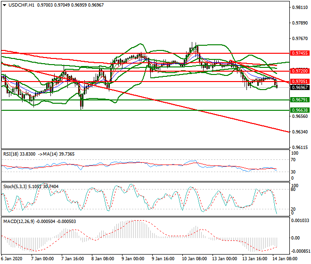The width and height of the screenshot is (311, 264).
Task: Click the 0.96340 value on price scale
Action: tap(300, 132)
